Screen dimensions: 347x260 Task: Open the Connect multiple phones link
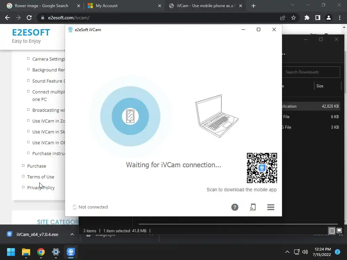tap(48, 95)
